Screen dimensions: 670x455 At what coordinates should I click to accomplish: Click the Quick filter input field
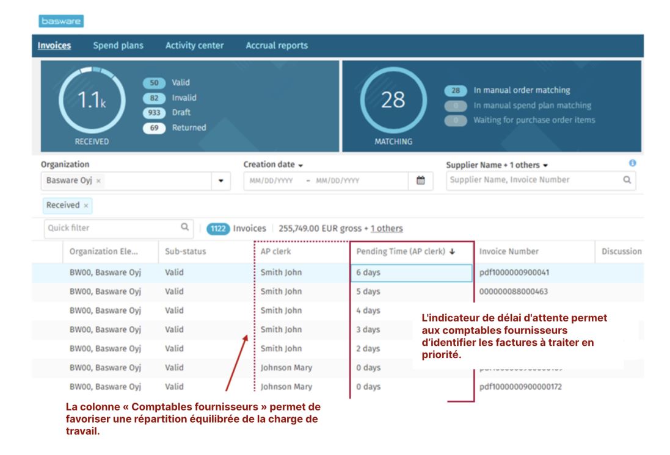[110, 228]
